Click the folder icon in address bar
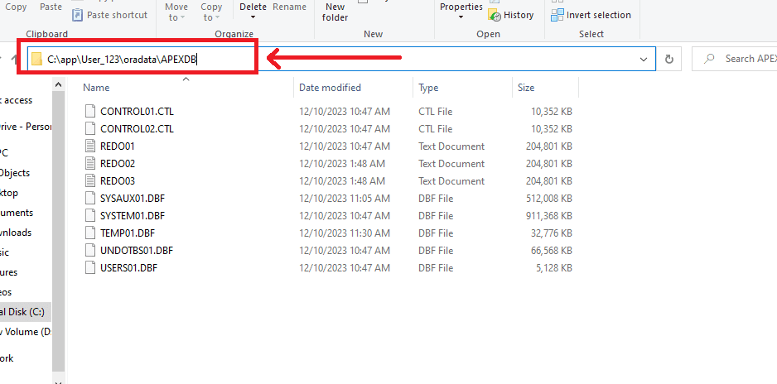Screen dimensions: 777x384 click(36, 59)
